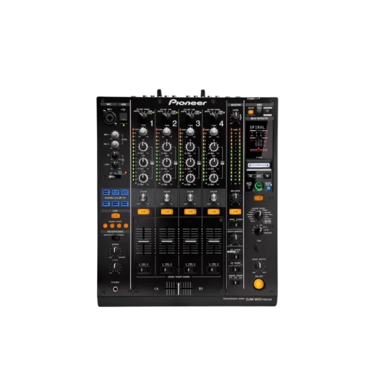Click the Beat Effects SPIRAL display
The height and width of the screenshot is (383, 383).
point(259,139)
